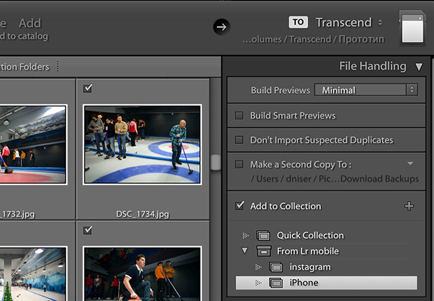Image resolution: width=434 pixels, height=301 pixels.
Task: Open the Transcend destination dropdown arrows
Action: coord(381,23)
